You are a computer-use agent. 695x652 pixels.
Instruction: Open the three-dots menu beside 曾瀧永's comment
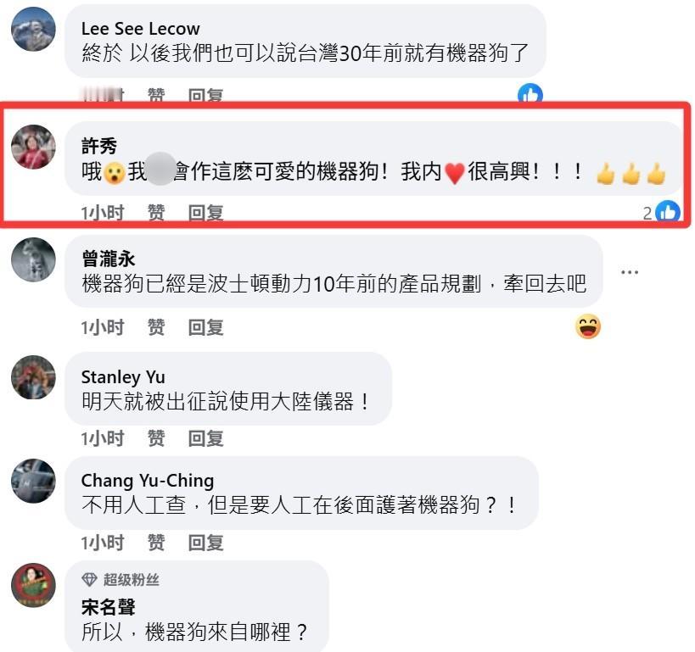click(630, 272)
